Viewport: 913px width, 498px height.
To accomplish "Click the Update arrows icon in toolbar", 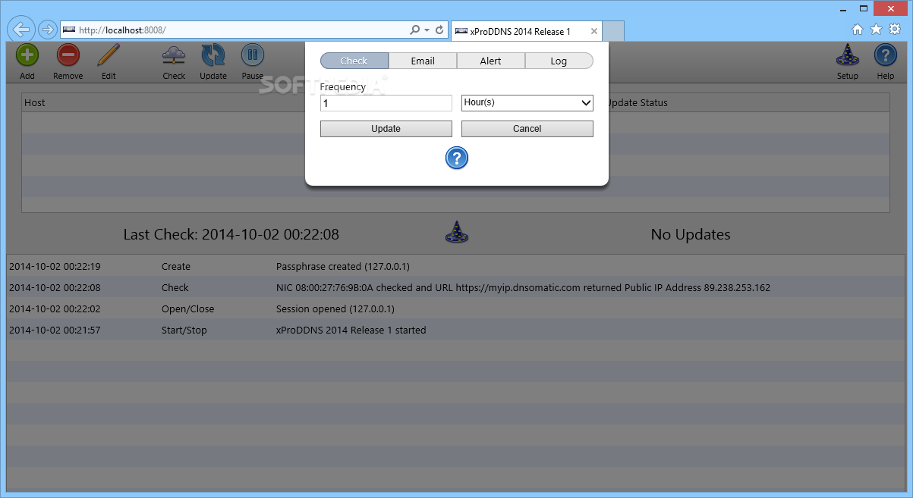I will 213,55.
